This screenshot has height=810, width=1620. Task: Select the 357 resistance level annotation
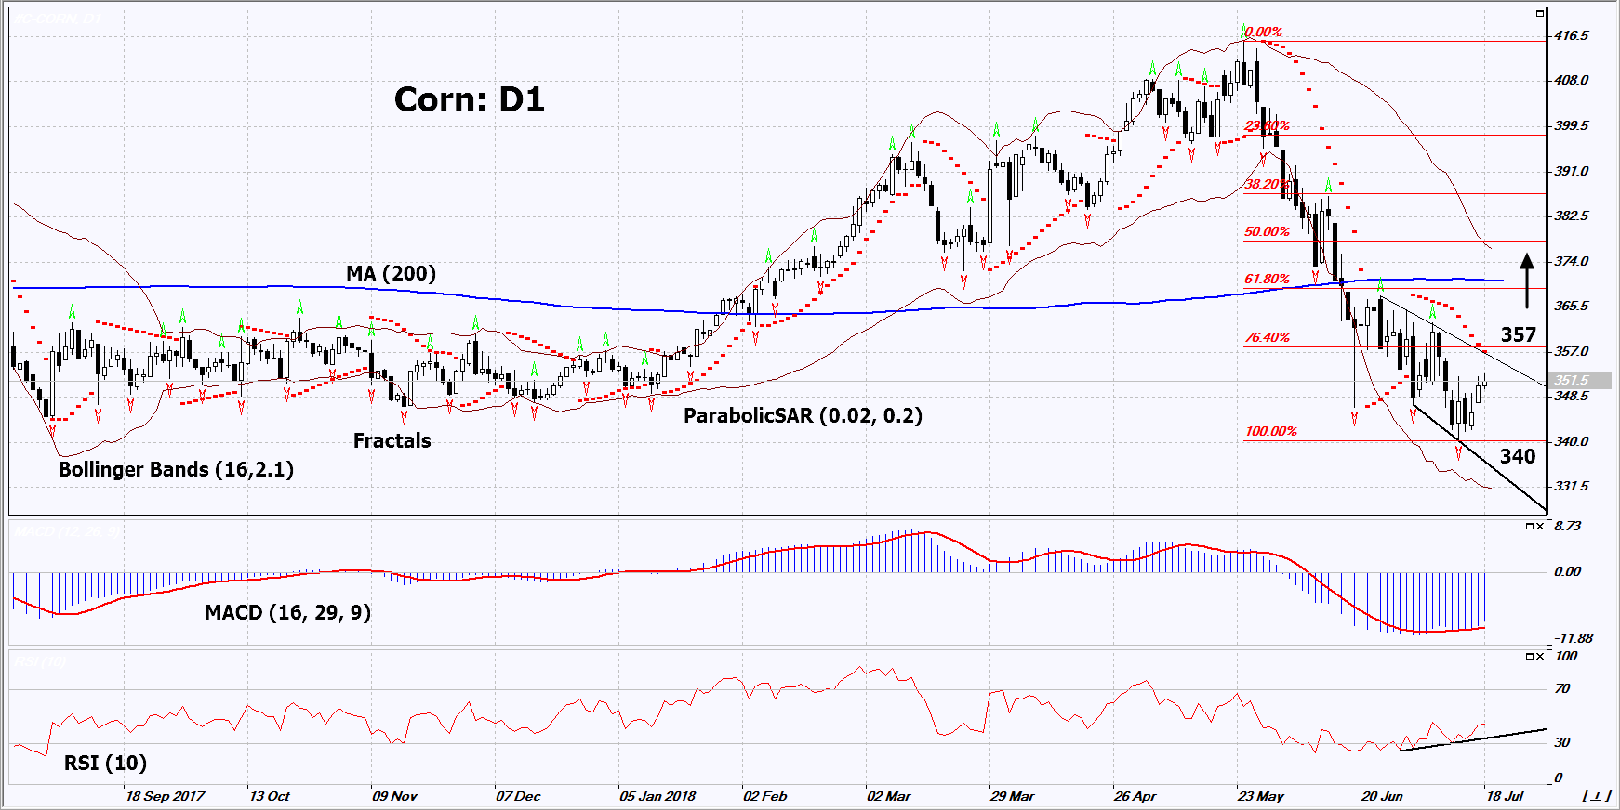click(1518, 334)
